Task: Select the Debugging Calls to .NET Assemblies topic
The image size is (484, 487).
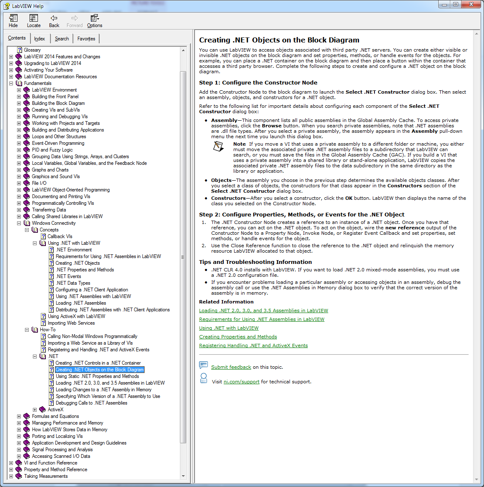Action: click(x=91, y=403)
